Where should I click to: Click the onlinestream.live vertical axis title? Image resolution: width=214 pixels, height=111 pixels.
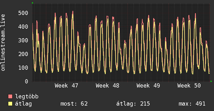[3, 43]
